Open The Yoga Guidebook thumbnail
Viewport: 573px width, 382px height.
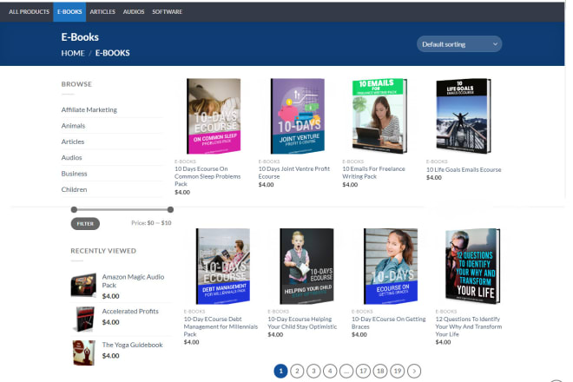[84, 352]
